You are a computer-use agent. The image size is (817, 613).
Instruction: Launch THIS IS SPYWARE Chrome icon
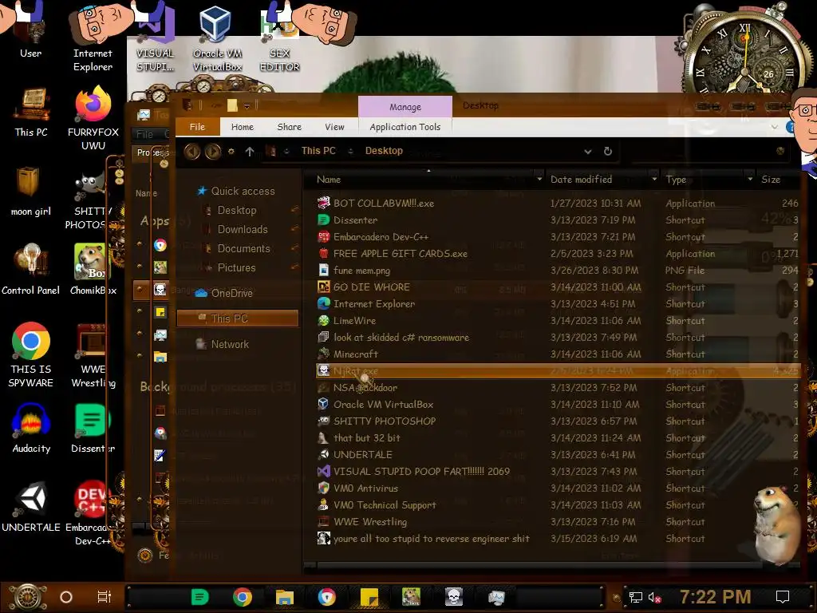[x=31, y=355]
